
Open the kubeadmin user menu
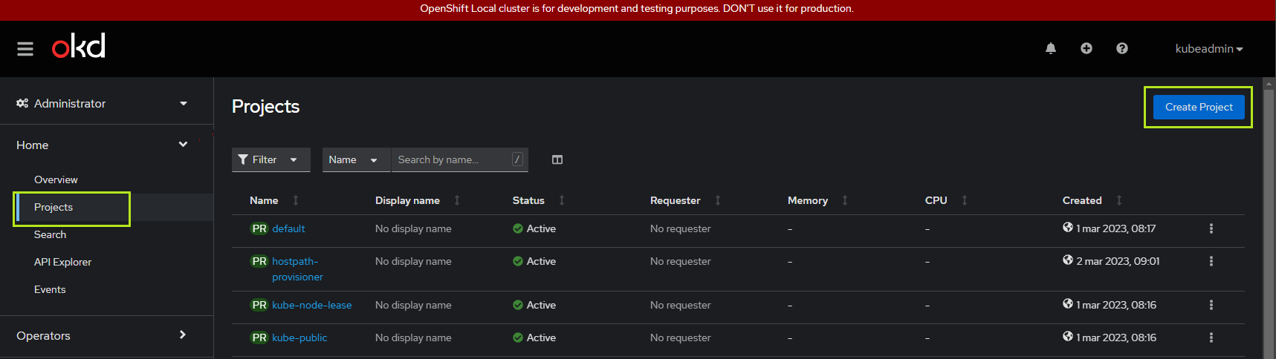1209,48
